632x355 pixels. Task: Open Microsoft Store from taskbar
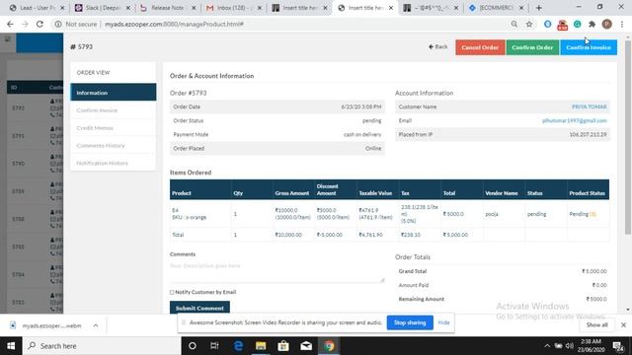tap(283, 346)
